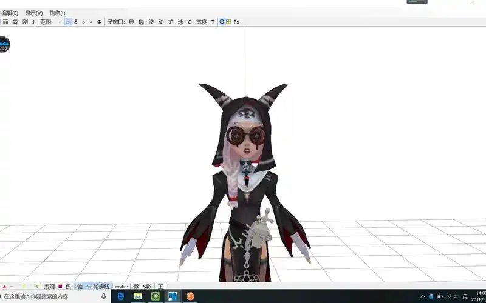Screen dimensions: 486x303
Task: Open the taskbar clock and date
Action: (x=479, y=296)
